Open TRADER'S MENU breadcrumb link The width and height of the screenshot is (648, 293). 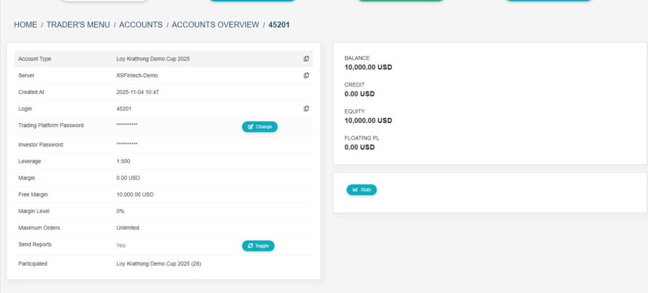tap(80, 25)
